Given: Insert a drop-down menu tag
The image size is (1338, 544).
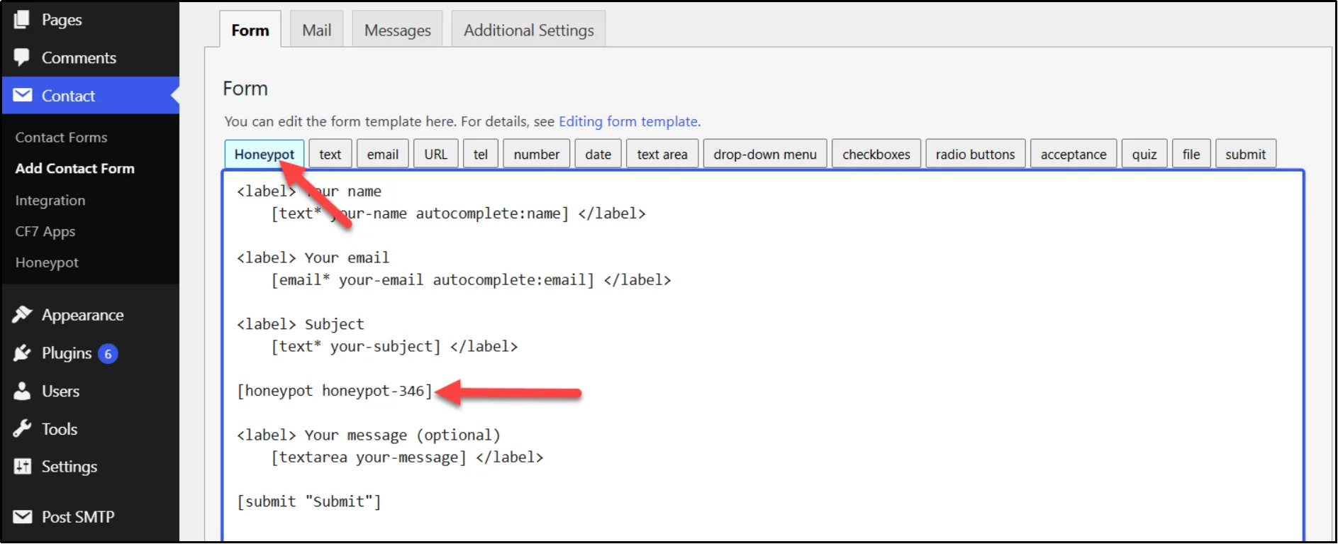Looking at the screenshot, I should click(x=765, y=154).
